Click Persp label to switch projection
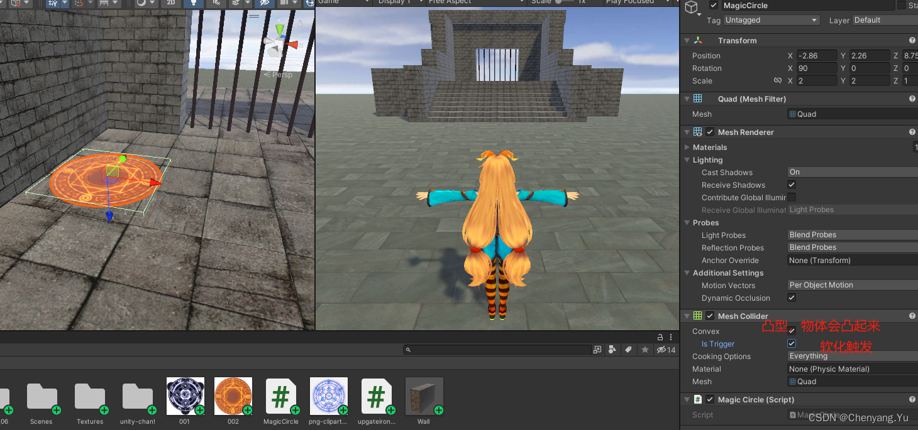Image resolution: width=918 pixels, height=430 pixels. (x=282, y=75)
